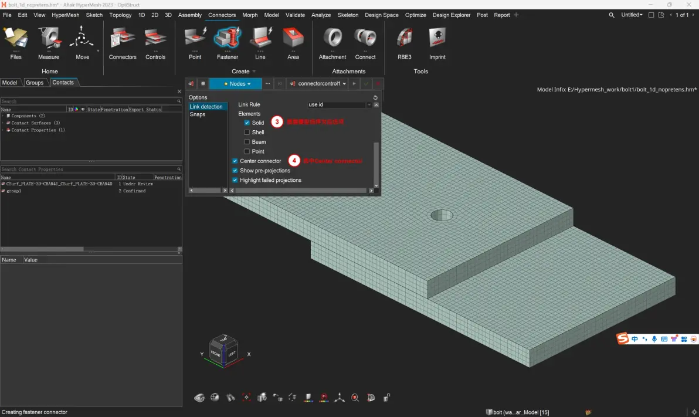The width and height of the screenshot is (699, 417).
Task: Open the Morph menu
Action: tap(250, 15)
